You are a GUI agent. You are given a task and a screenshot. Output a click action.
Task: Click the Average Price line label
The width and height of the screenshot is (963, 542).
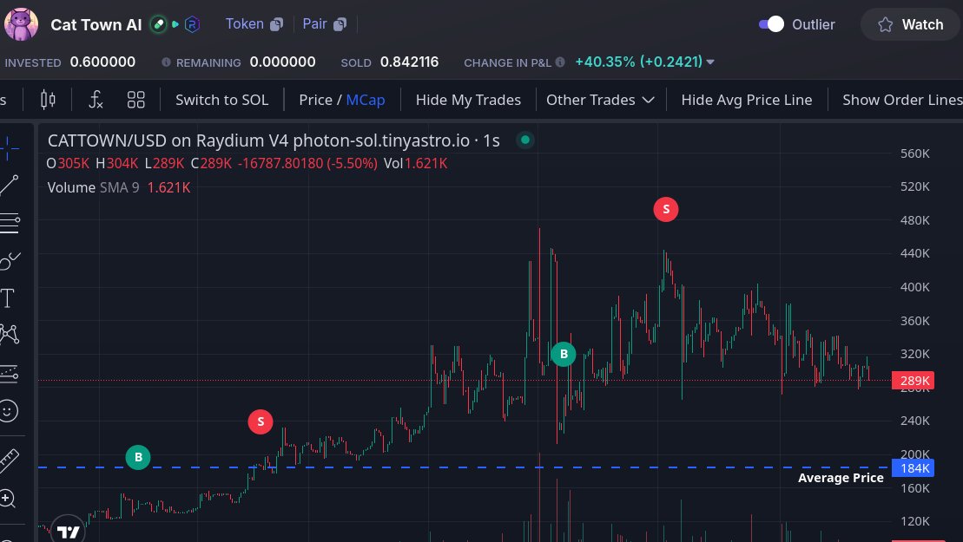[841, 478]
